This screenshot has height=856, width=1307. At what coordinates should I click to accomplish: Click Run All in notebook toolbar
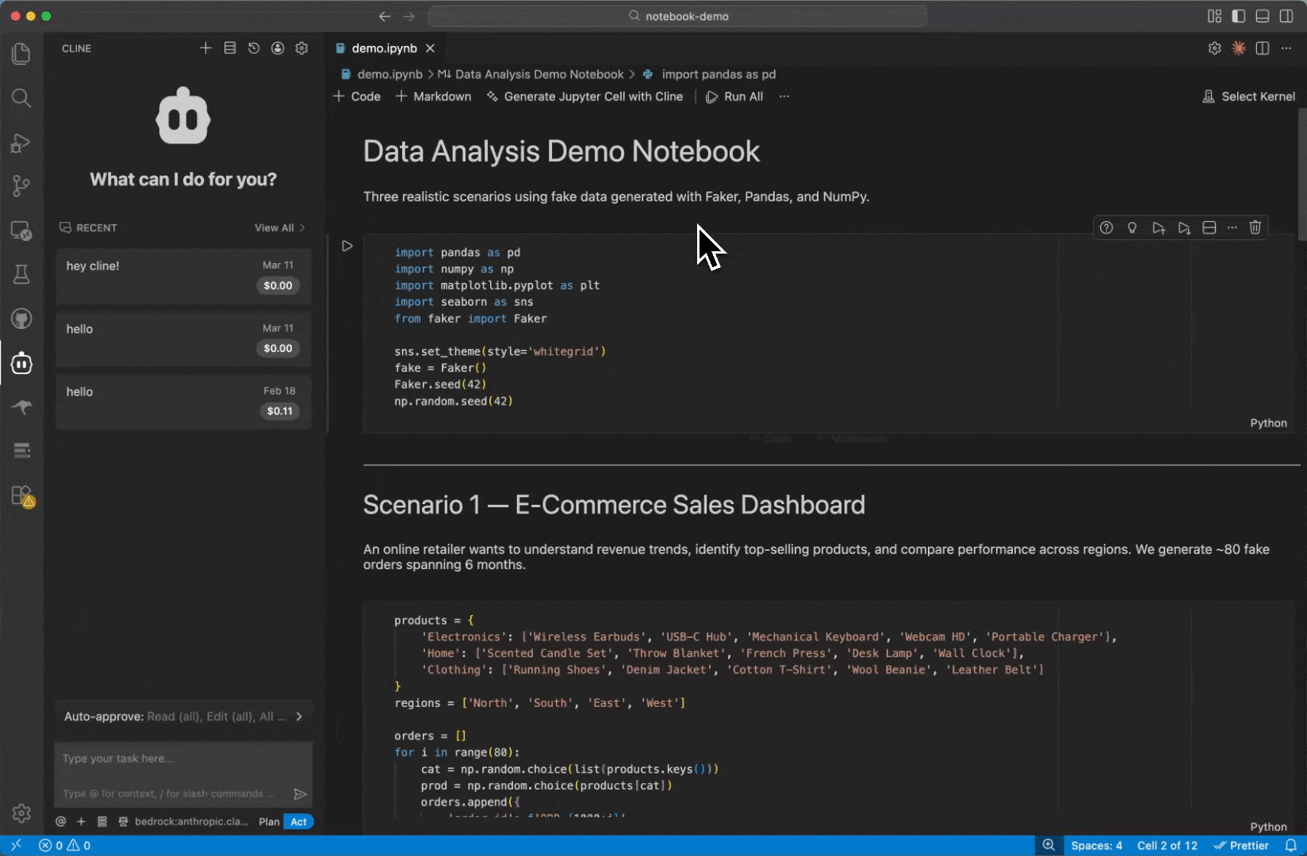[734, 97]
